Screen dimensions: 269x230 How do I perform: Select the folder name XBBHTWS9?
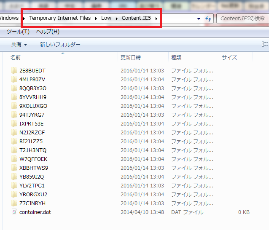coord(34,168)
